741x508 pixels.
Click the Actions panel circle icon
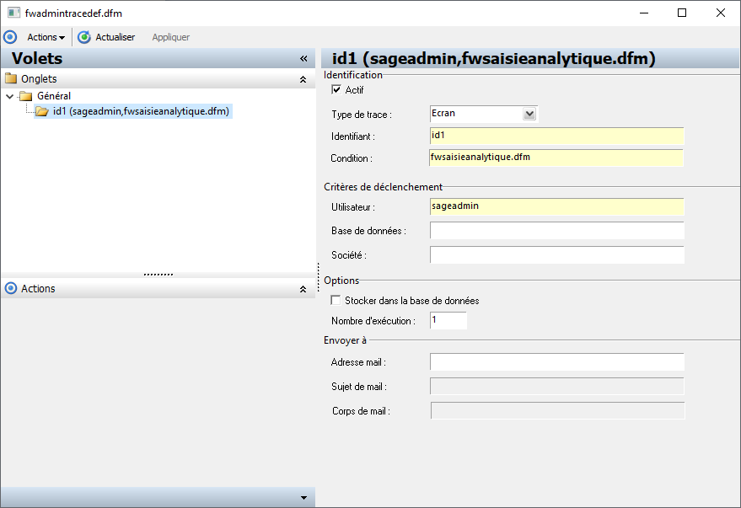point(11,288)
